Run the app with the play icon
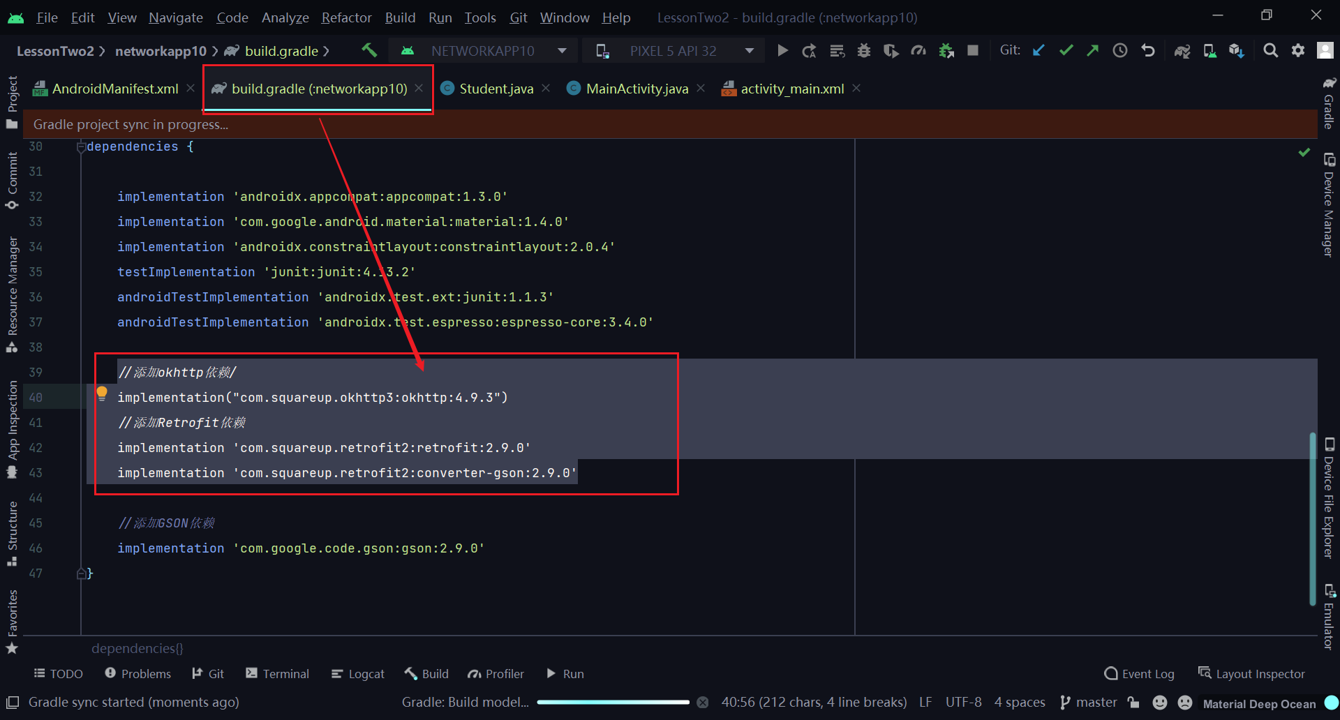Screen dimensions: 1340x720 tap(782, 50)
